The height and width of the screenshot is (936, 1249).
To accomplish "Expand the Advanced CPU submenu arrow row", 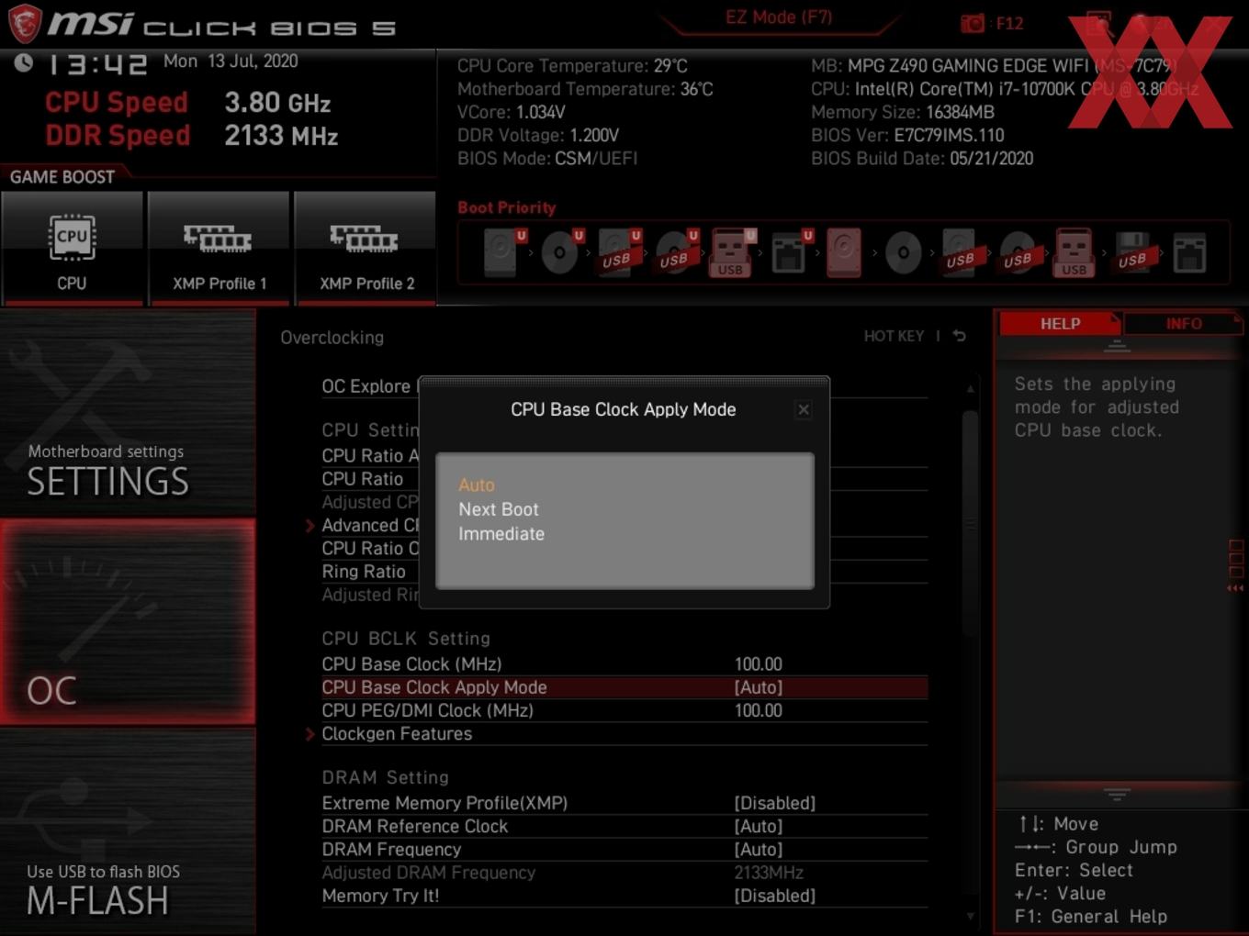I will coord(309,526).
